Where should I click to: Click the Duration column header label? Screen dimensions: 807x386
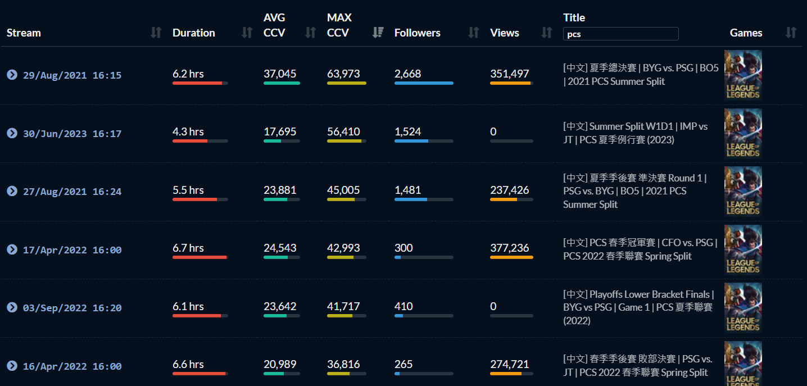coord(194,33)
